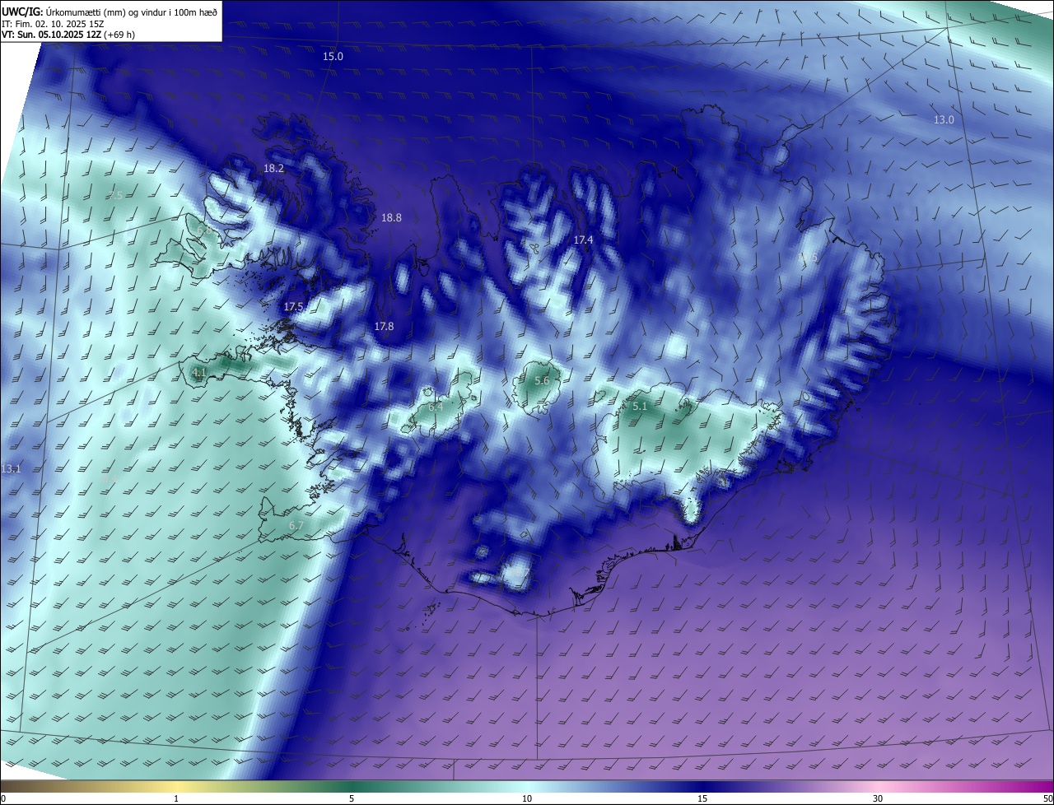Click the 17.4 value label
The width and height of the screenshot is (1054, 805).
coord(583,240)
